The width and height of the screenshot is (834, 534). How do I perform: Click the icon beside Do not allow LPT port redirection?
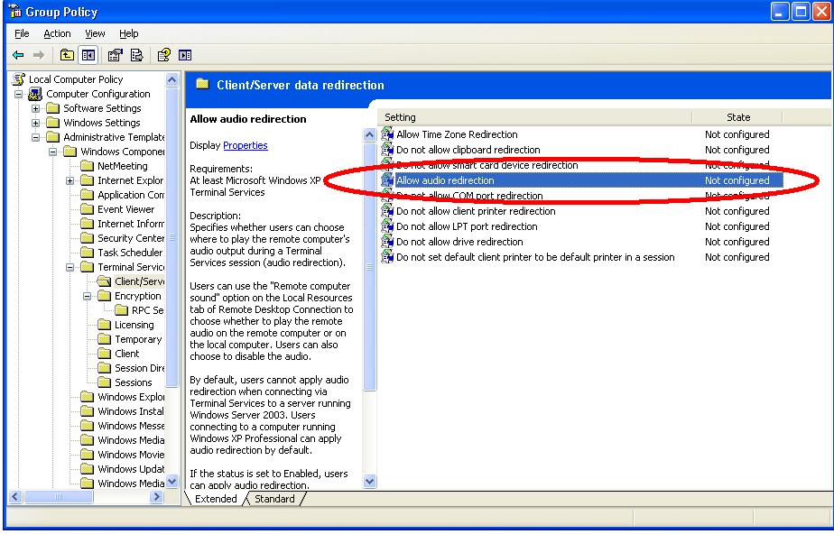(x=387, y=226)
